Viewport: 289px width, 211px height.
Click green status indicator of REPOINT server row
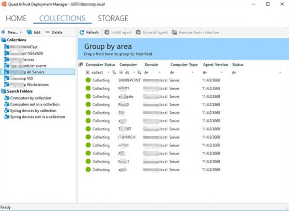(x=88, y=81)
